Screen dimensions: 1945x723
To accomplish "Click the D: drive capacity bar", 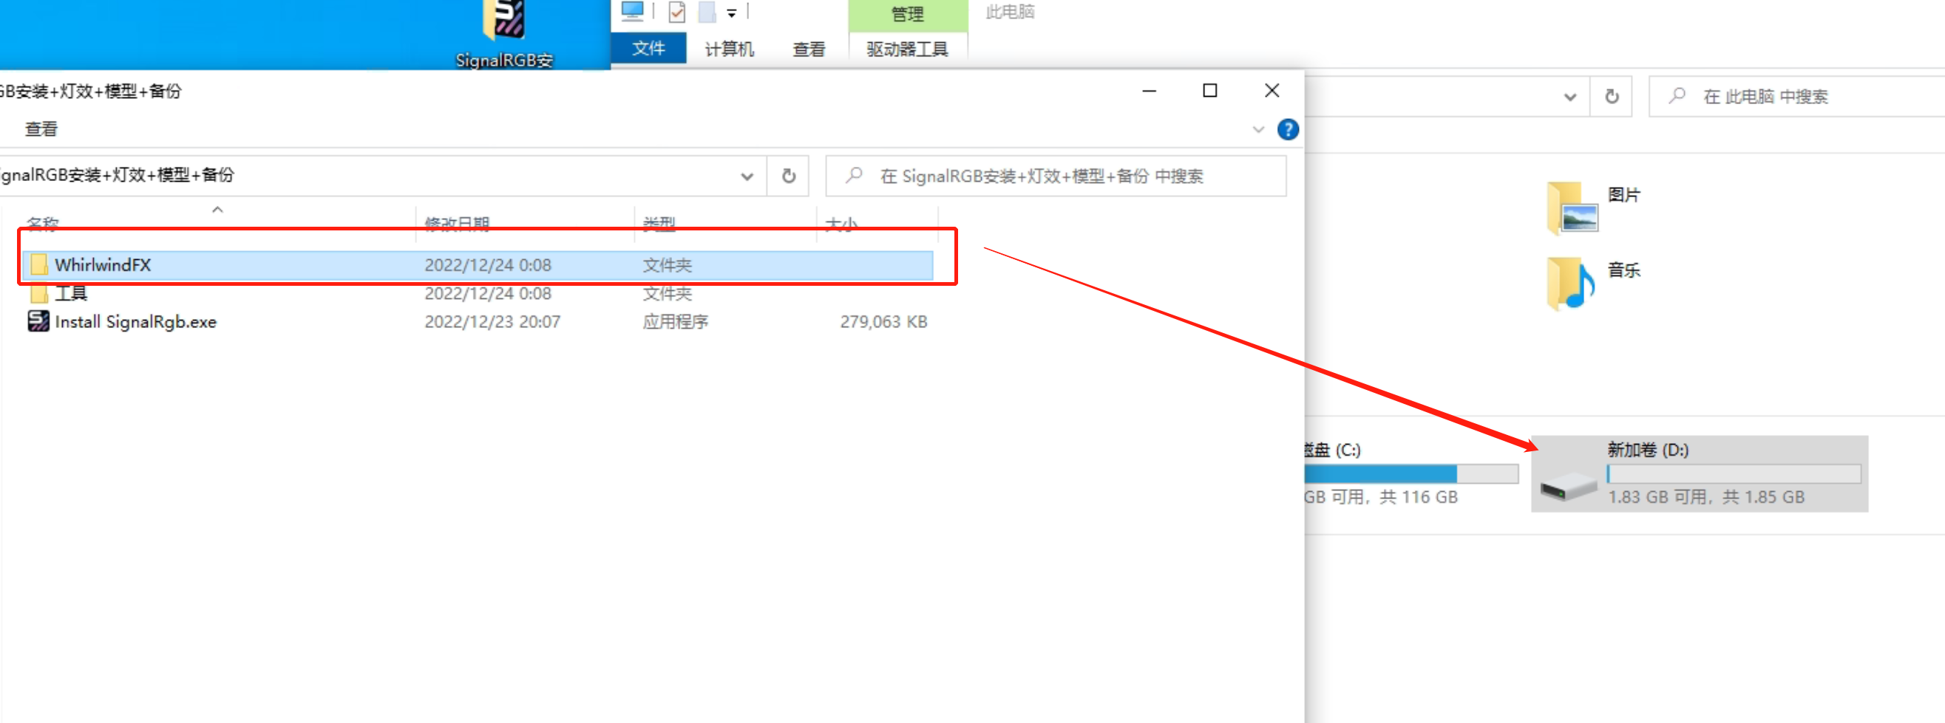I will [x=1734, y=473].
